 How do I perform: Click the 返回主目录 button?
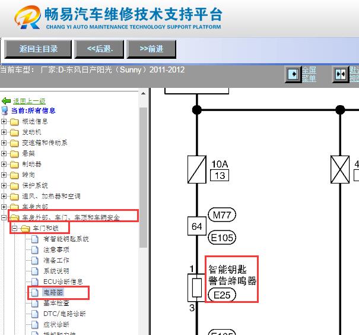click(x=38, y=49)
